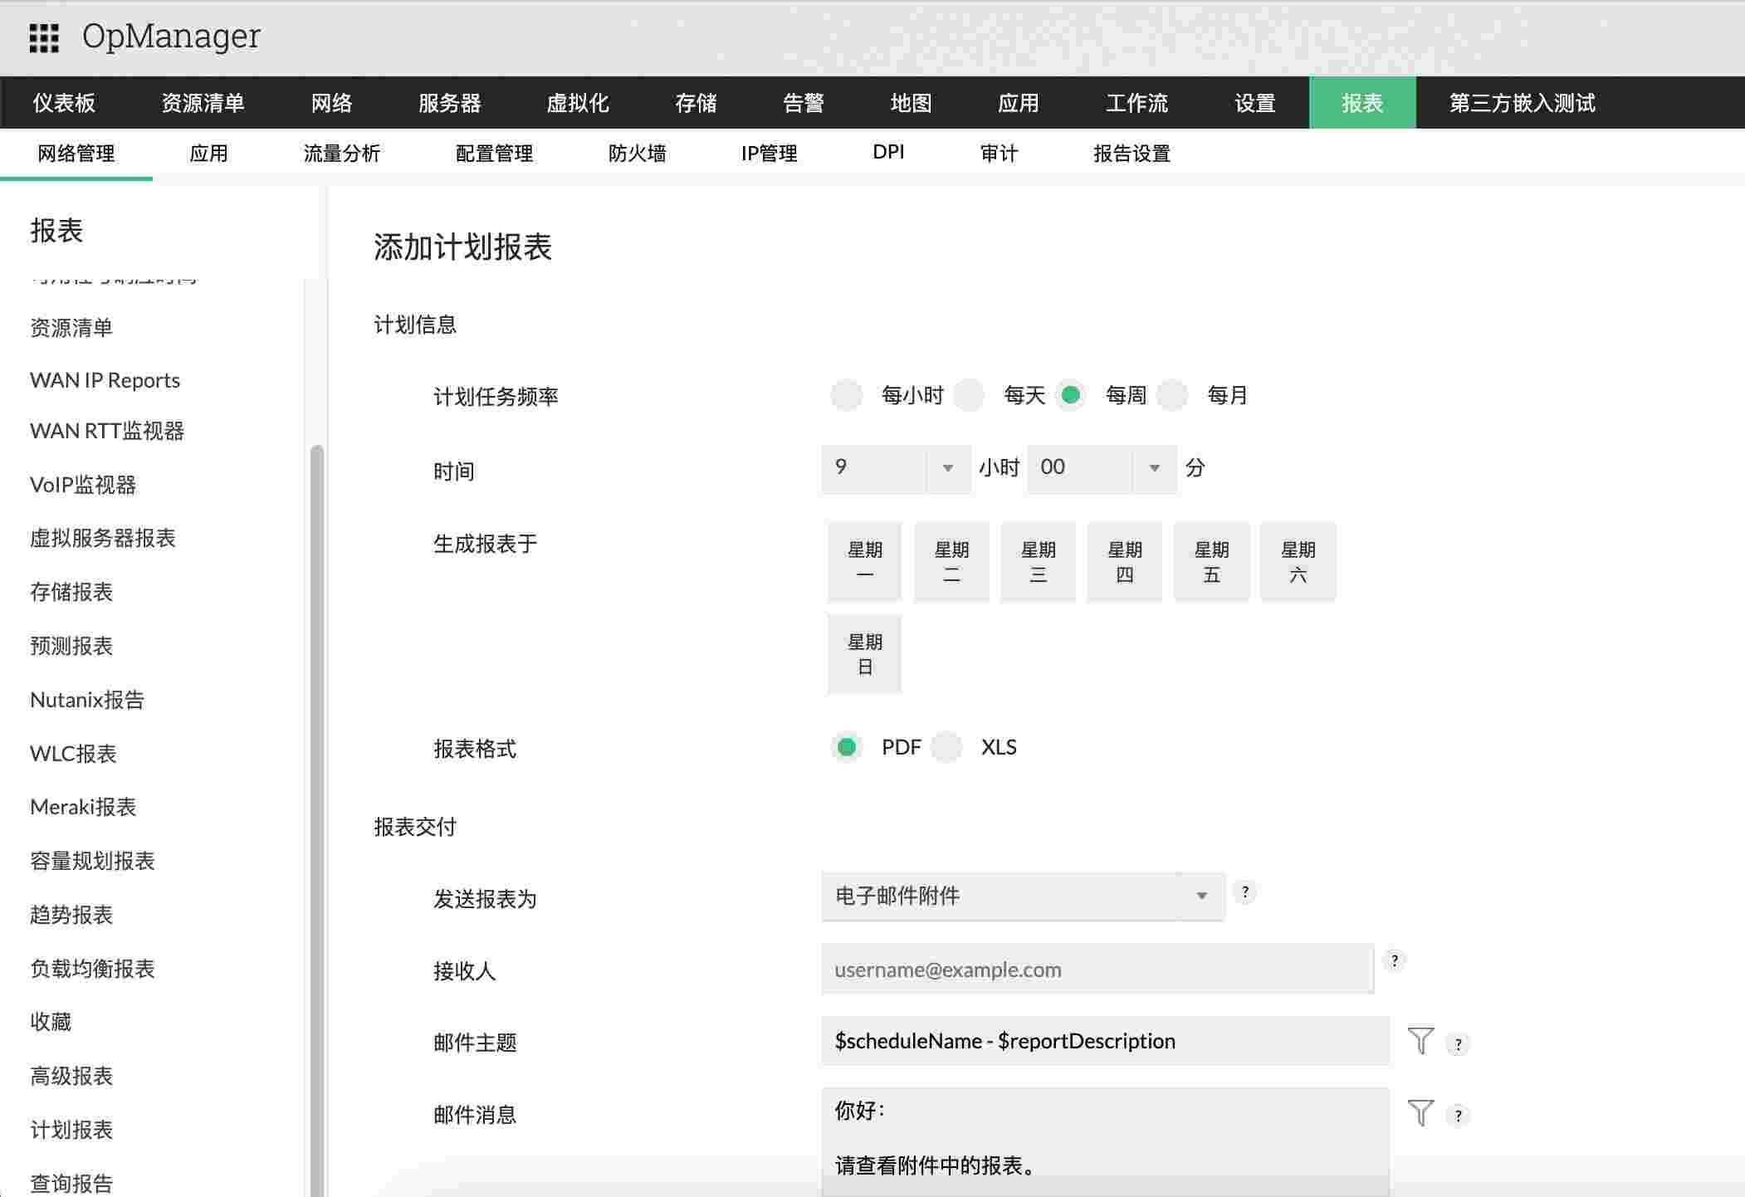
Task: Open help tooltip beside 接收人 field
Action: [1396, 960]
